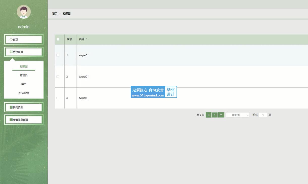Click the icon beside 新闻资讯
Image resolution: width=308 pixels, height=184 pixels.
pos(11,107)
